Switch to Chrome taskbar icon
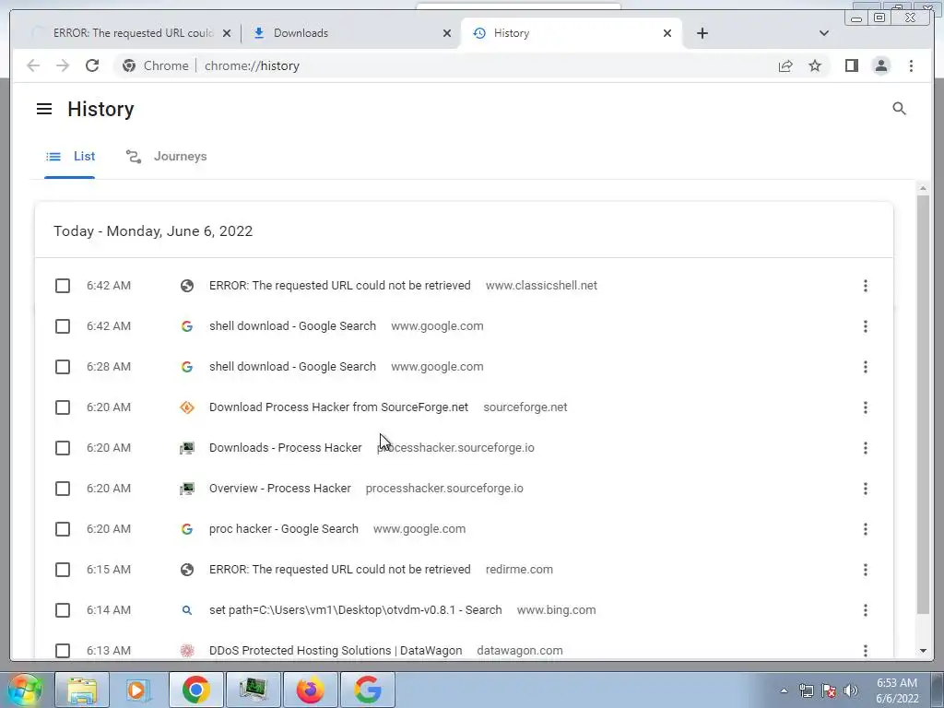This screenshot has height=708, width=944. [x=195, y=690]
